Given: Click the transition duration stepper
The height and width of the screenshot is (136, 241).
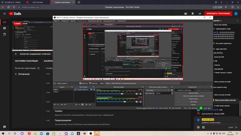Looking at the screenshot, I should point(172,93).
